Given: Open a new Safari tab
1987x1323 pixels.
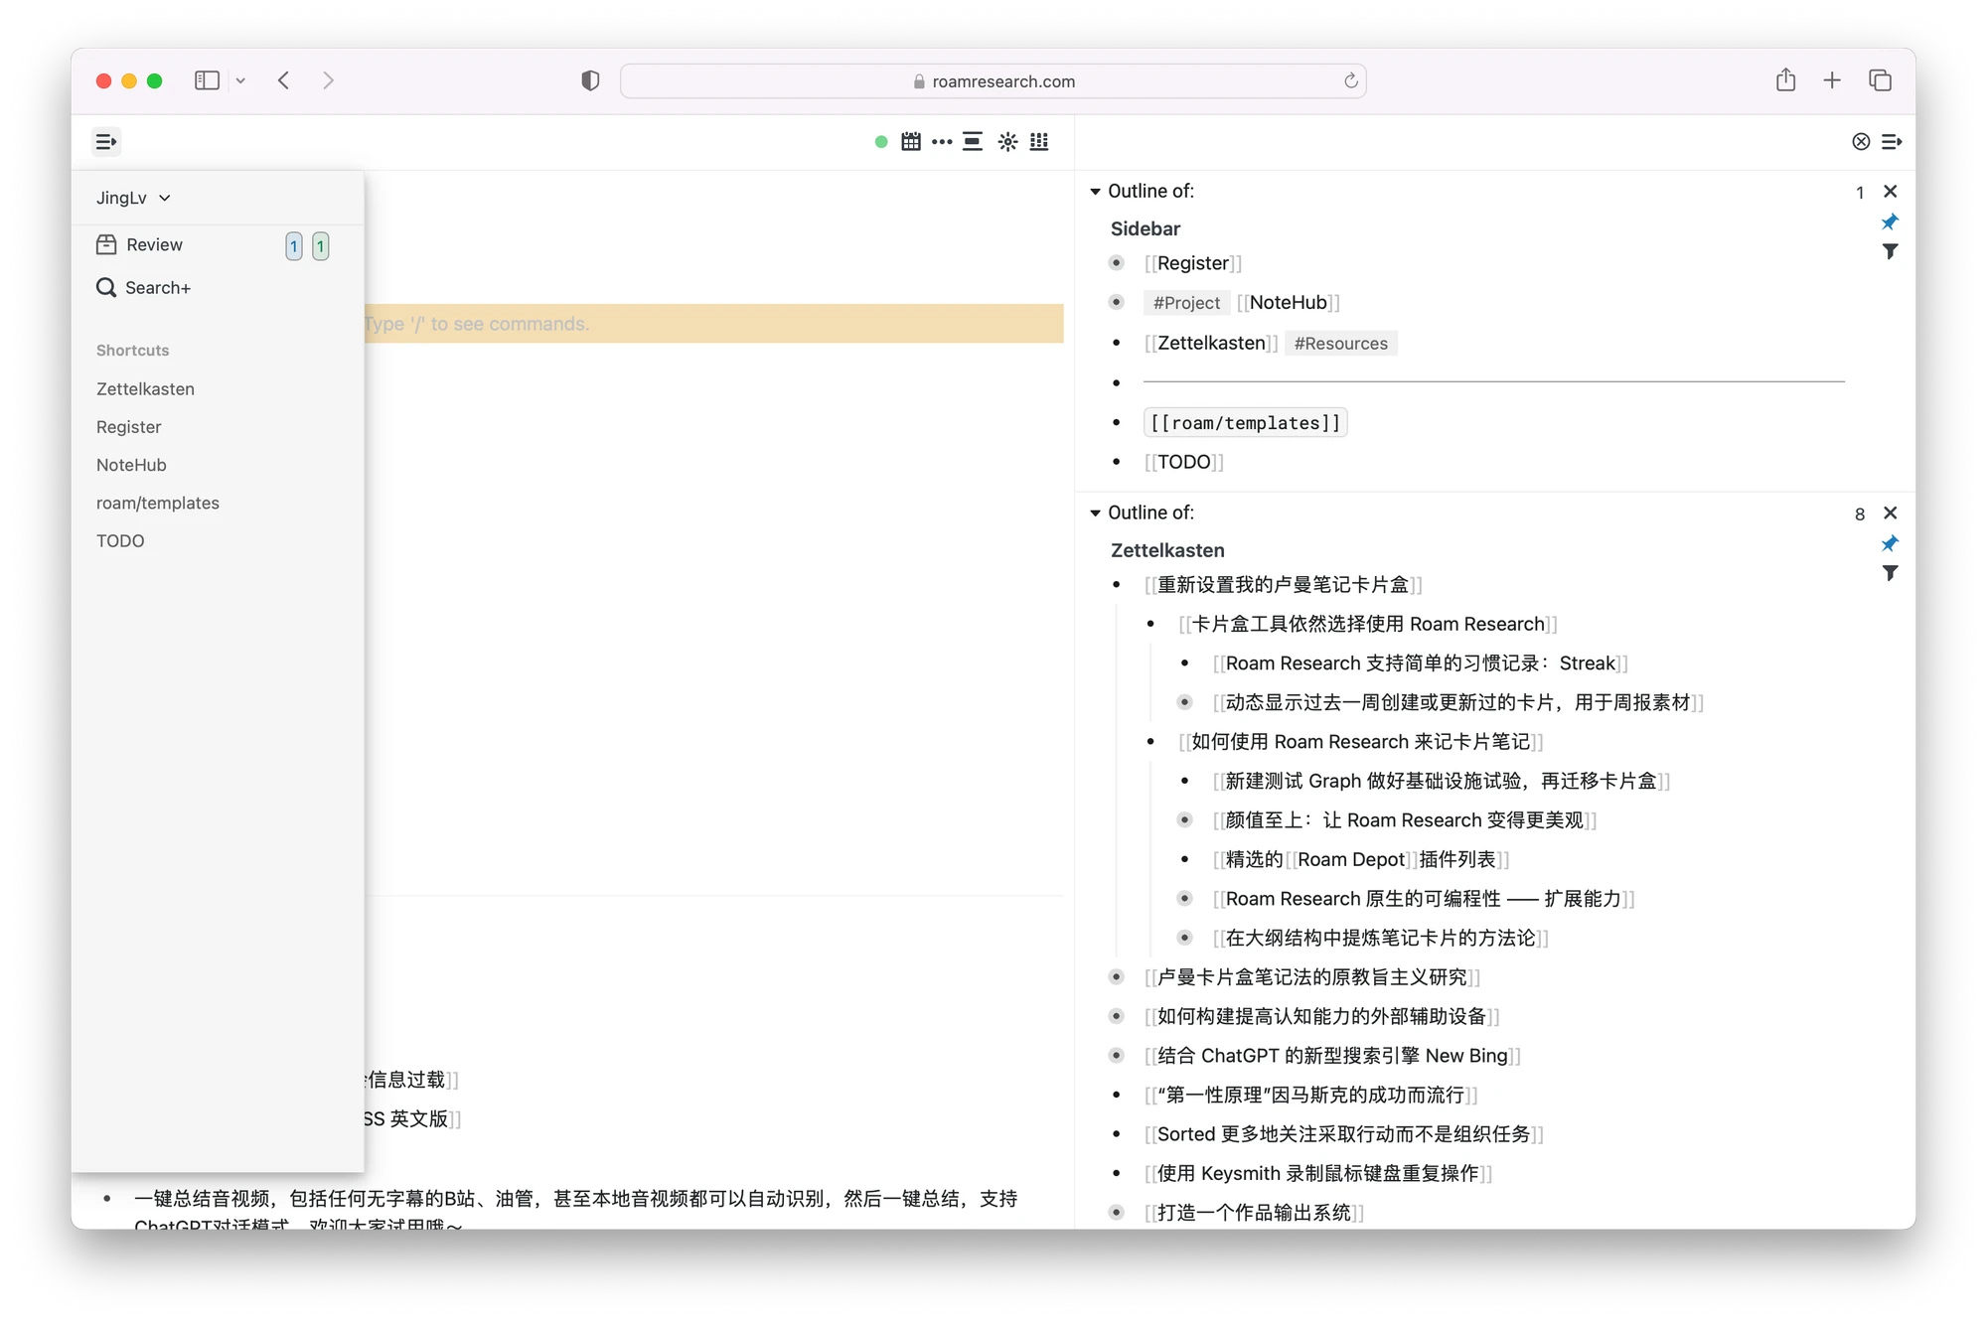Looking at the screenshot, I should click(x=1832, y=80).
